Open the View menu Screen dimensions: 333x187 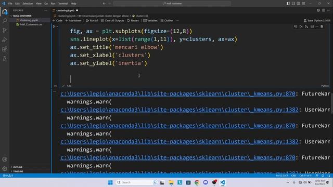tap(39, 4)
